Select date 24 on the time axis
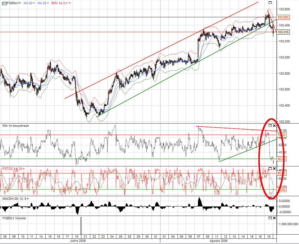 point(112,236)
